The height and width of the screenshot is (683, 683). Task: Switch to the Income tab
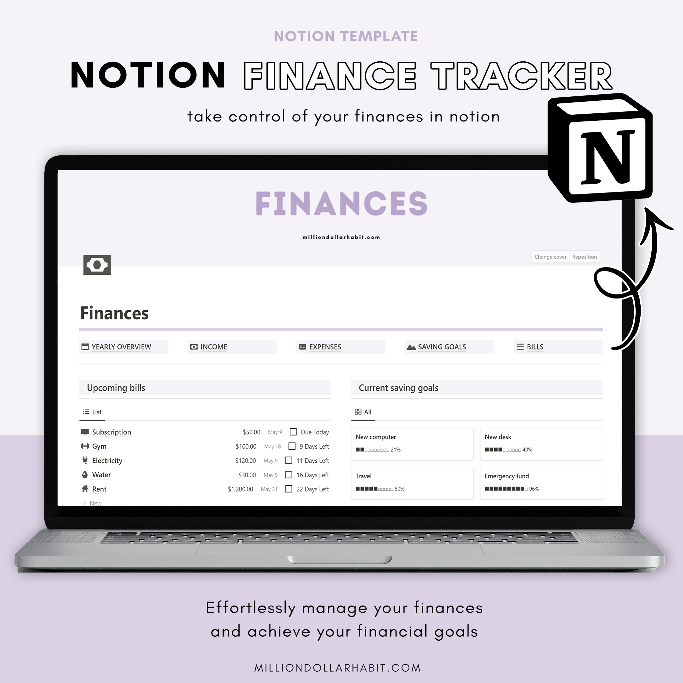[213, 347]
